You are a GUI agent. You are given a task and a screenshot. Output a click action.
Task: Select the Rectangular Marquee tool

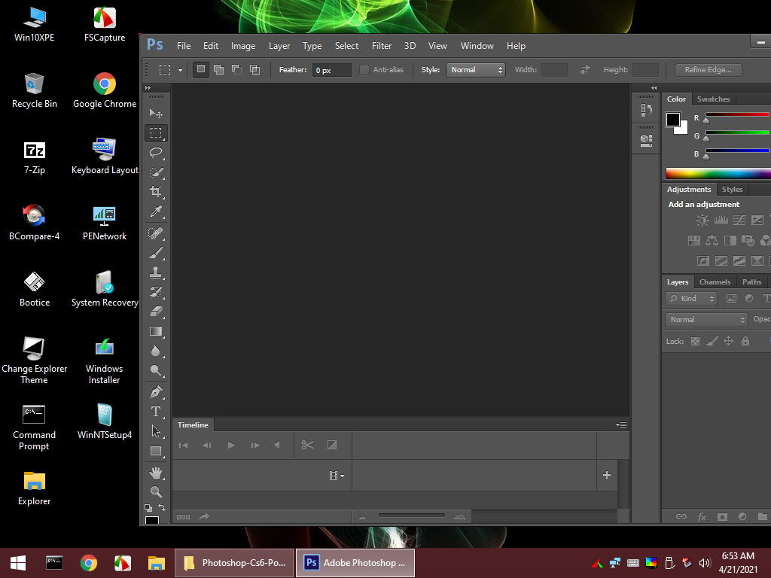point(156,132)
